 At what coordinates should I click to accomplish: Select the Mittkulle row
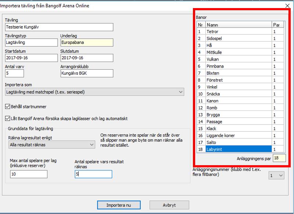[240, 52]
